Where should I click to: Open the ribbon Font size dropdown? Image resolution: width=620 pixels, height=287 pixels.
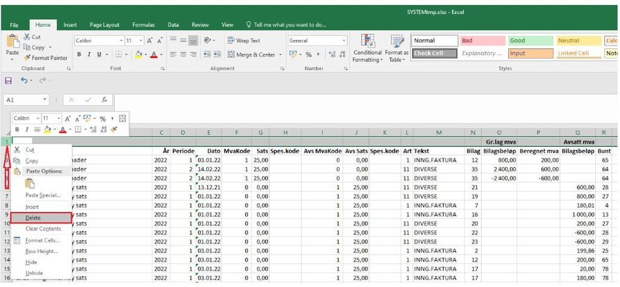pyautogui.click(x=141, y=41)
